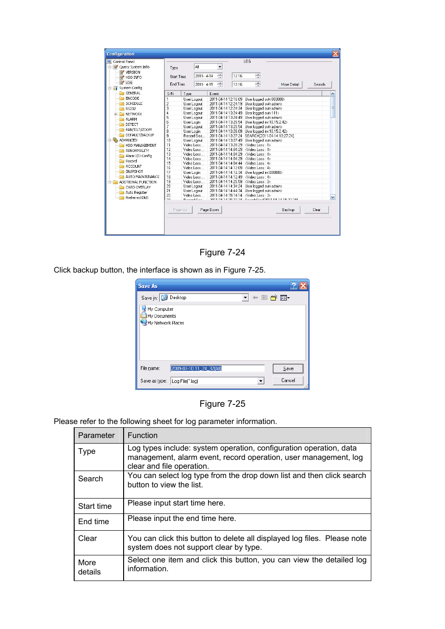The height and width of the screenshot is (629, 445).
Task: Collapse the Query System Info node
Action: [x=110, y=67]
